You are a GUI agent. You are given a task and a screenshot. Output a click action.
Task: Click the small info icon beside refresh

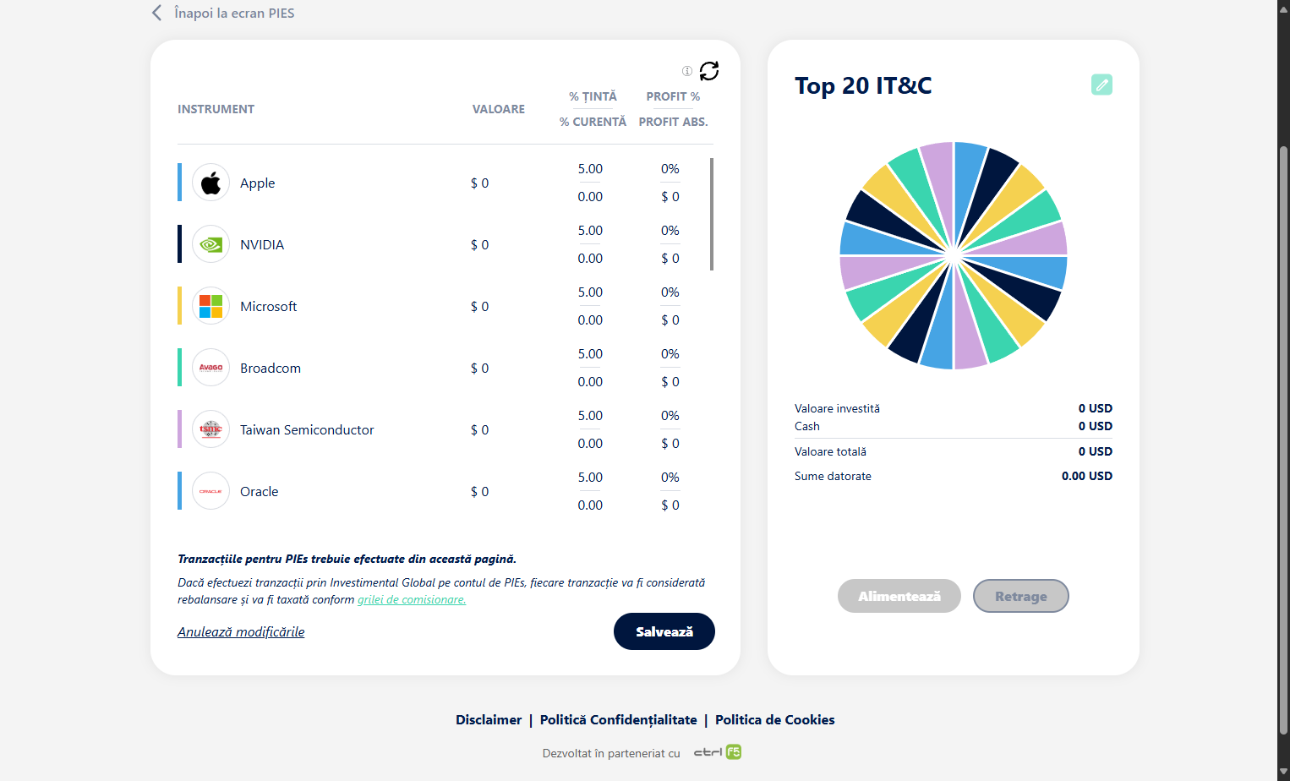click(687, 71)
